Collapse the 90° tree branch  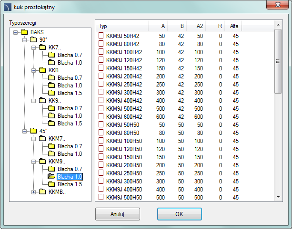pos(25,40)
